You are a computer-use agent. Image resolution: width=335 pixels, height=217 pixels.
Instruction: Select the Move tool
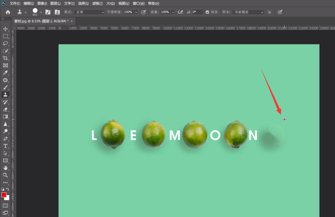tap(5, 29)
